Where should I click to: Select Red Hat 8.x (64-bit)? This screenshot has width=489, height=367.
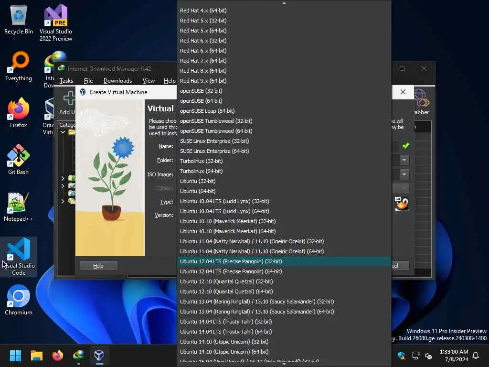tap(284, 71)
